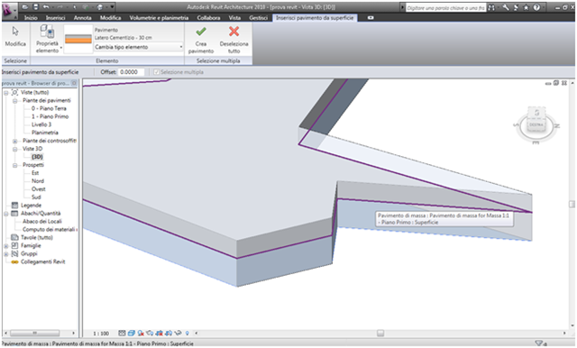Image resolution: width=577 pixels, height=348 pixels.
Task: Click the Modifica arrow tool icon
Action: [15, 32]
